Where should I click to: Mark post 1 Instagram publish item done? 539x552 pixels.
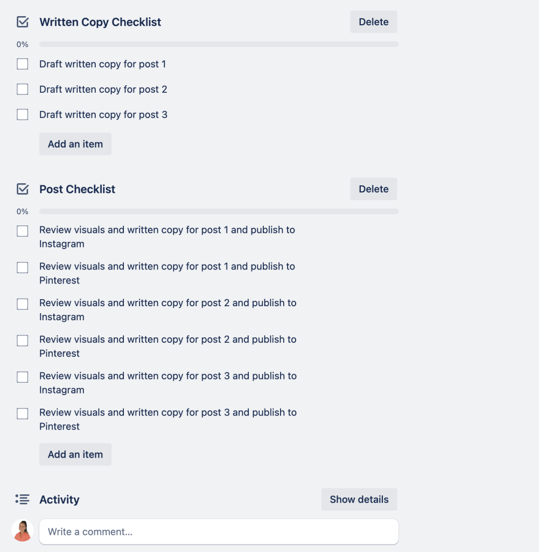point(23,231)
